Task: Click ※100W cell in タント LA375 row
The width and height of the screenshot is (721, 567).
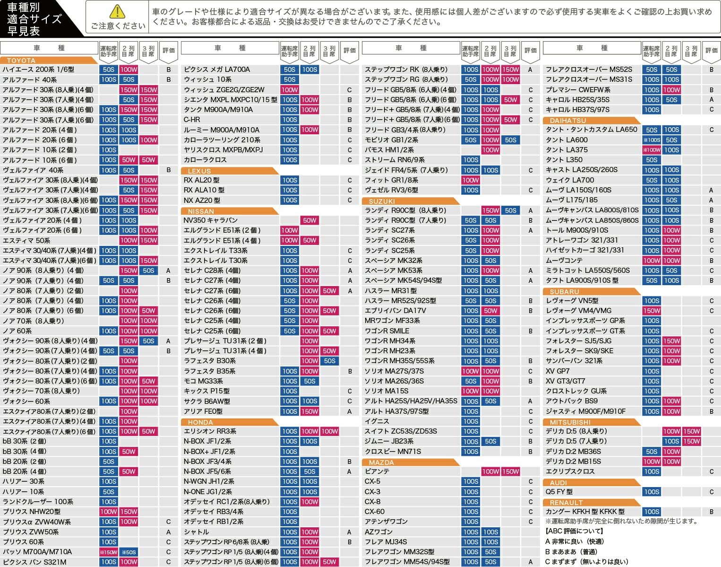Action: tap(652, 150)
